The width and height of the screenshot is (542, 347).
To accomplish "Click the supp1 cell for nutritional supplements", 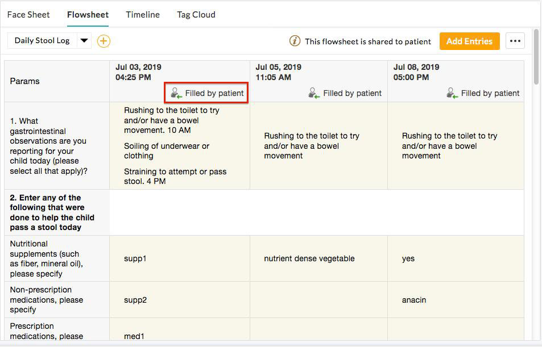I will coord(135,258).
